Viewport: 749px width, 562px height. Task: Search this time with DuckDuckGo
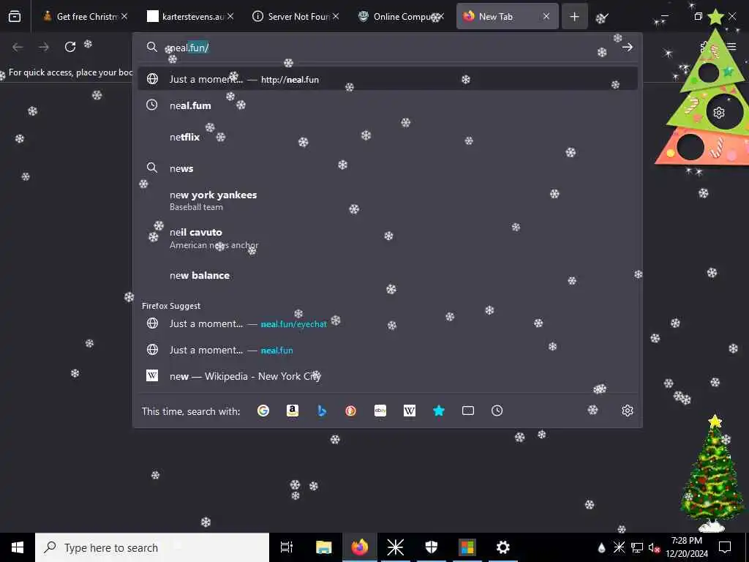point(350,411)
